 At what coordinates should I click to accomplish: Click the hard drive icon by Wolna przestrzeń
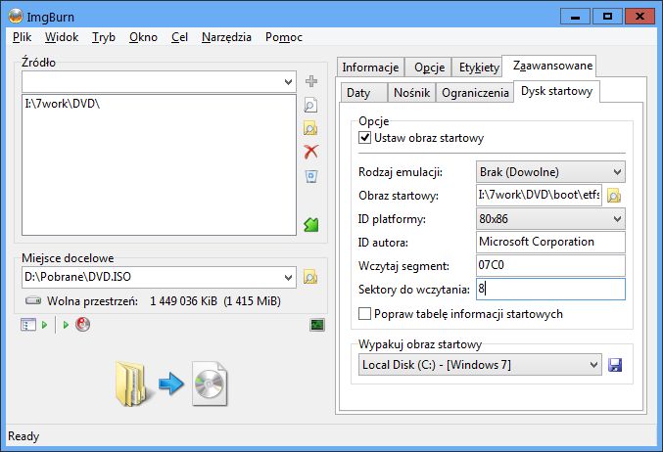[x=33, y=300]
